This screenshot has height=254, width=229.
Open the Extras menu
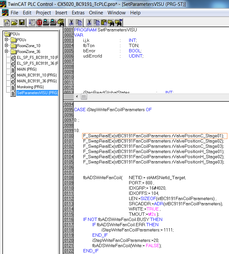78,13
